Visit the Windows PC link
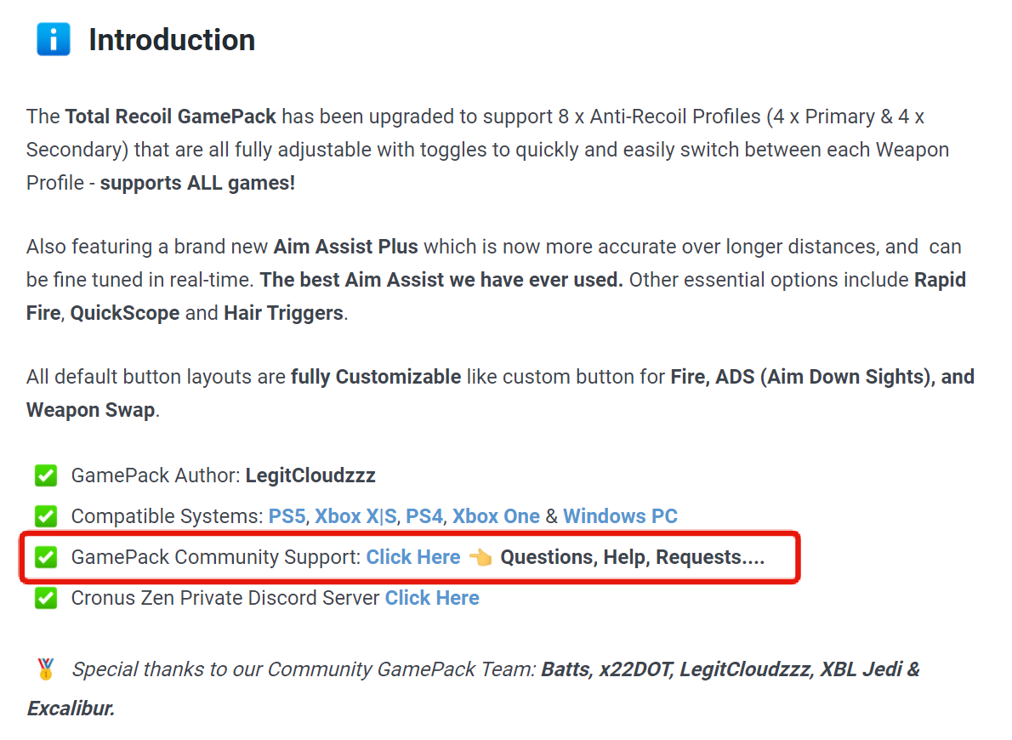 [x=620, y=516]
